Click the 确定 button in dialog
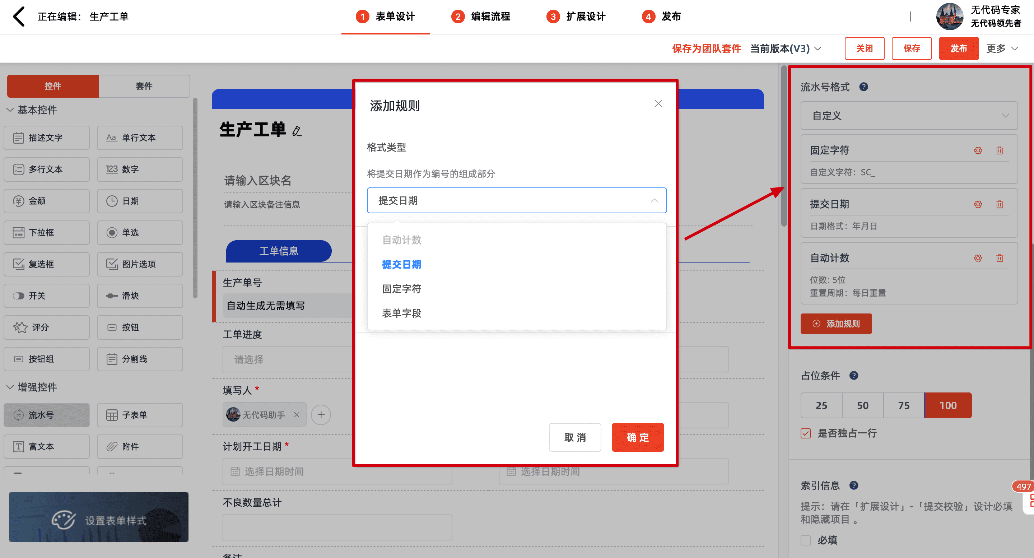Viewport: 1034px width, 558px height. pos(637,437)
